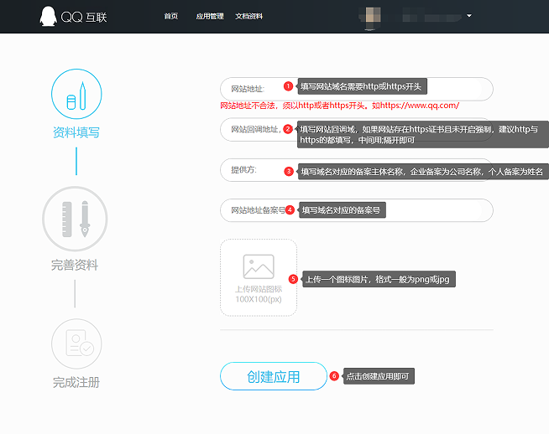The image size is (549, 434).
Task: Select the 完成注册 document check icon
Action: tap(76, 344)
